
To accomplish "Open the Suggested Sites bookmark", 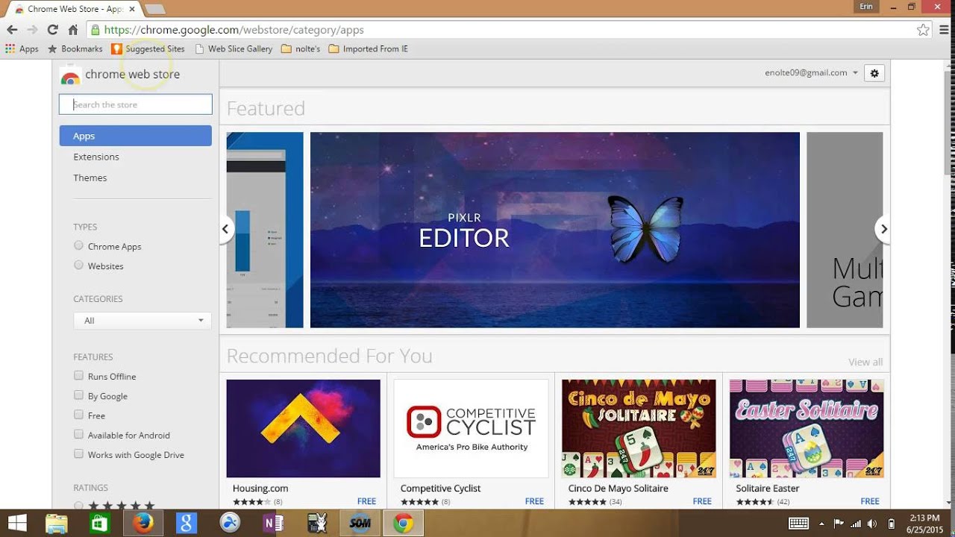I will click(x=148, y=48).
